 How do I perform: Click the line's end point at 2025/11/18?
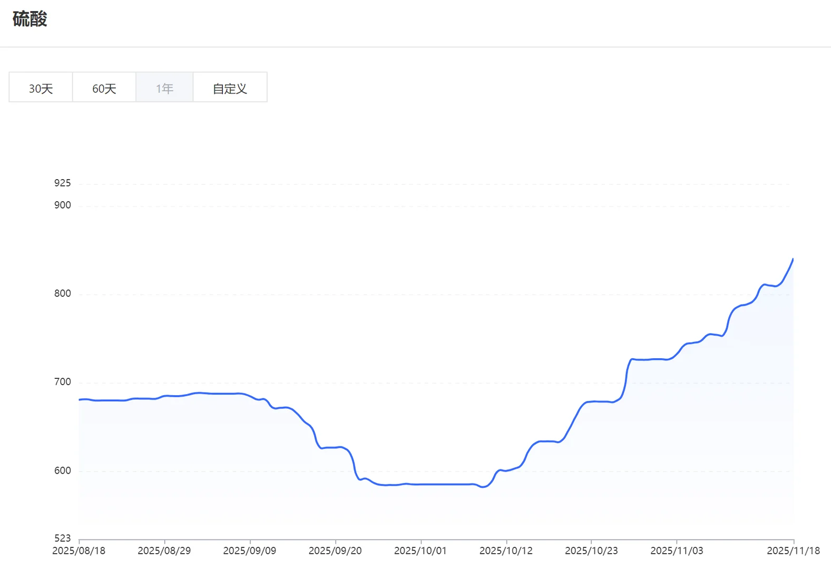tap(793, 259)
